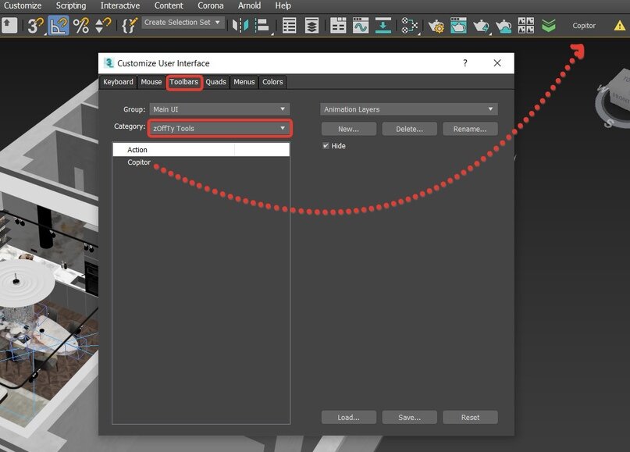The width and height of the screenshot is (630, 452).
Task: Switch to the Colors tab
Action: tap(272, 82)
